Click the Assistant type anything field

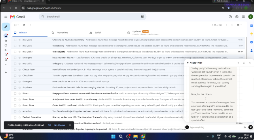coord(216,127)
